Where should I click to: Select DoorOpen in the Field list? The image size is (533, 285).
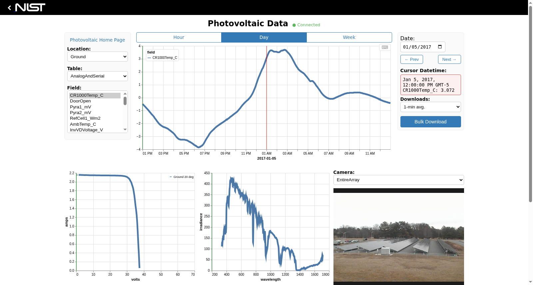pyautogui.click(x=95, y=101)
